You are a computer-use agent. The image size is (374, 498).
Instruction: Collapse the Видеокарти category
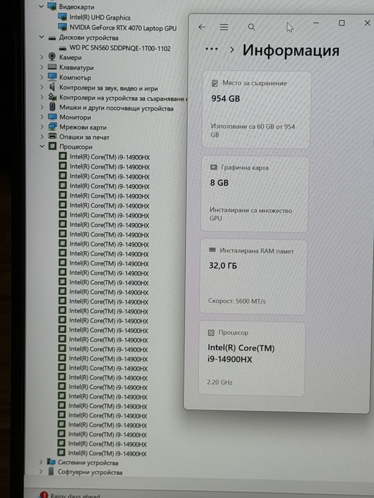pos(41,6)
